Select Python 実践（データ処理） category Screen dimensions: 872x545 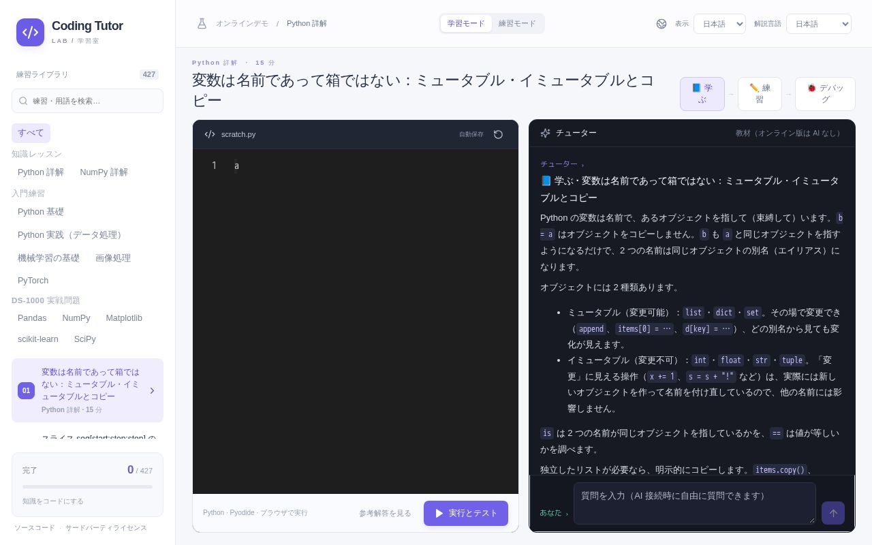click(72, 235)
